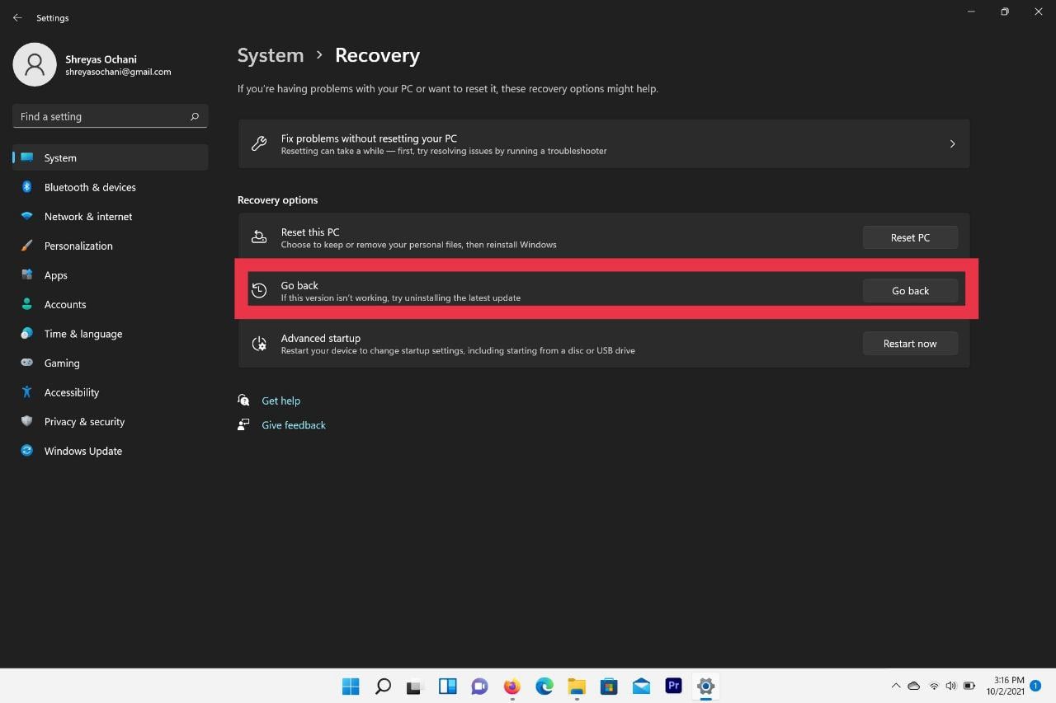This screenshot has width=1056, height=703.
Task: Open Windows Update page
Action: click(x=111, y=451)
